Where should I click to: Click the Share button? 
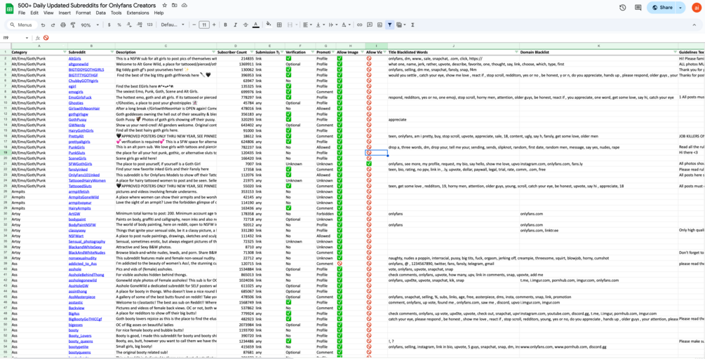point(662,8)
